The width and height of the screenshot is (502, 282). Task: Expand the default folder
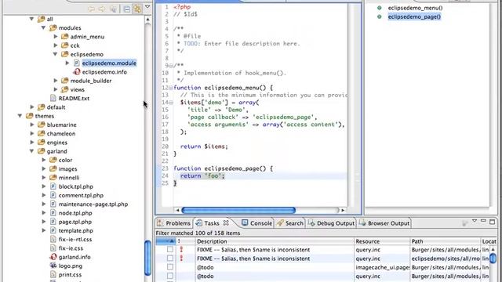32,107
